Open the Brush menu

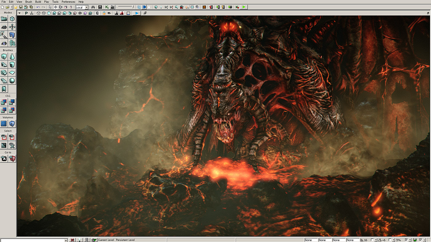pyautogui.click(x=29, y=2)
